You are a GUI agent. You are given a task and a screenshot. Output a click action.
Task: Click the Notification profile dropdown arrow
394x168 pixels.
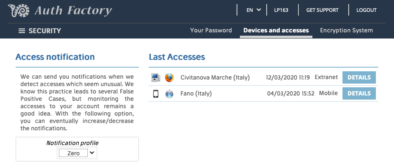(92, 152)
